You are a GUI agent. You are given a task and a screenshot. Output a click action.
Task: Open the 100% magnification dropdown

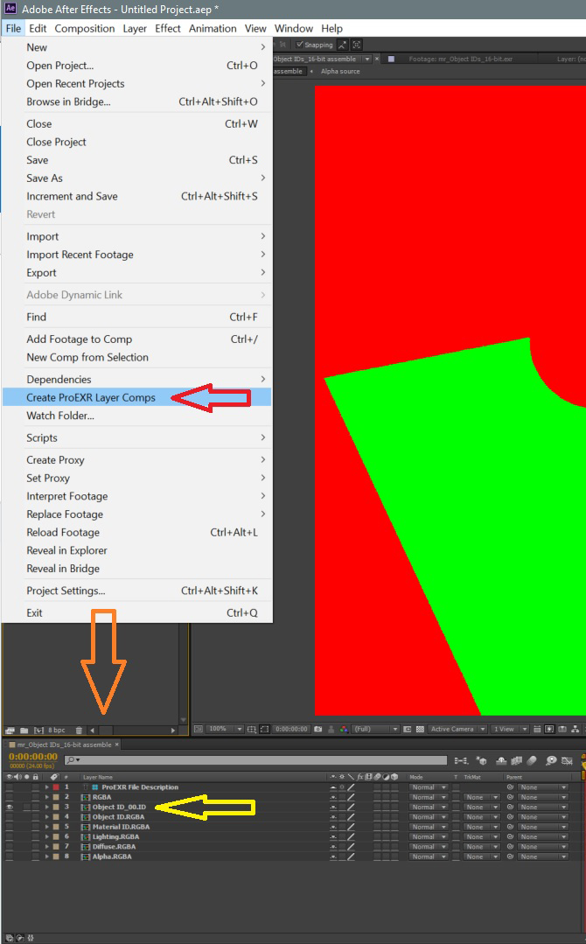(225, 729)
